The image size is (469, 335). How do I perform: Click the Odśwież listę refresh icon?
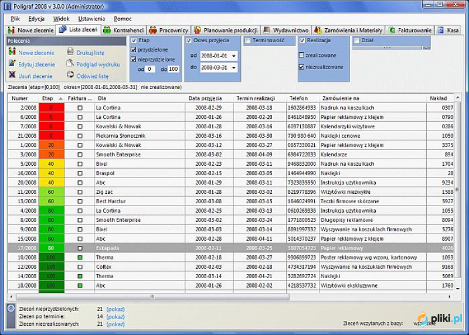(x=70, y=75)
